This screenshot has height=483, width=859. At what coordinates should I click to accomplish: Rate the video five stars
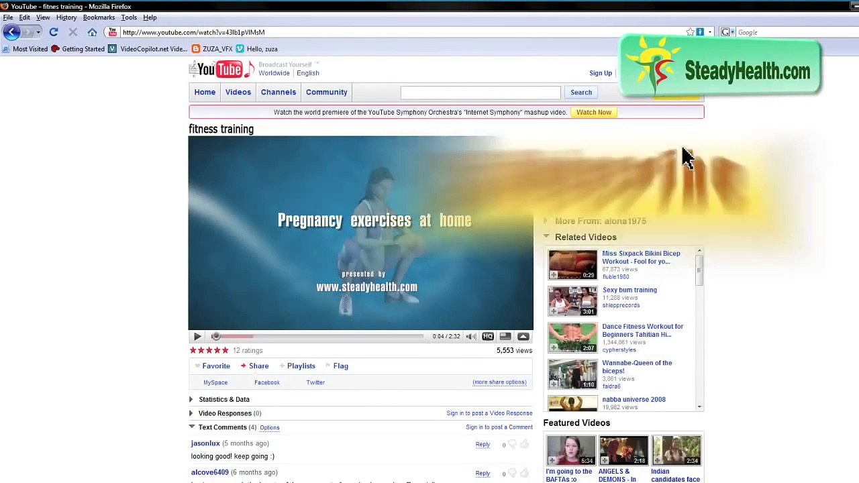pyautogui.click(x=225, y=350)
